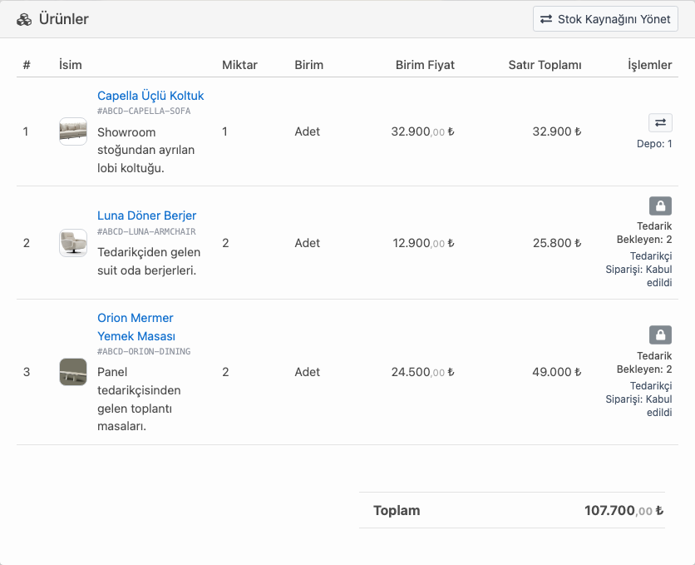The width and height of the screenshot is (695, 565).
Task: Click the unit price 12.900,00 ₺
Action: click(424, 243)
